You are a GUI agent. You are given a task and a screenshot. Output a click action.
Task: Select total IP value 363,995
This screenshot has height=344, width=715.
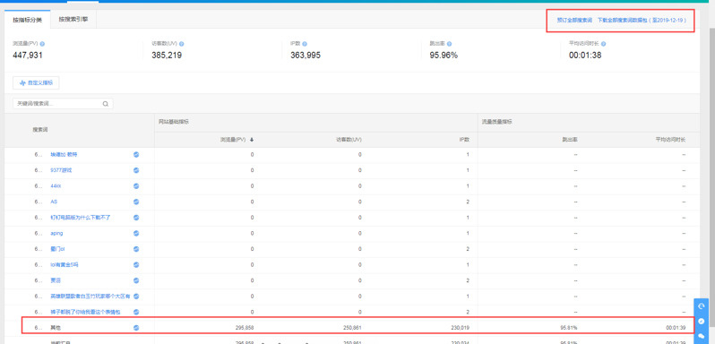click(x=306, y=56)
